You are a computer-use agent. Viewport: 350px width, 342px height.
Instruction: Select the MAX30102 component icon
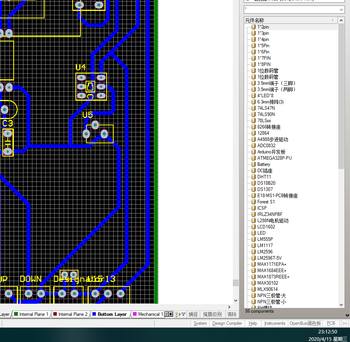click(253, 283)
